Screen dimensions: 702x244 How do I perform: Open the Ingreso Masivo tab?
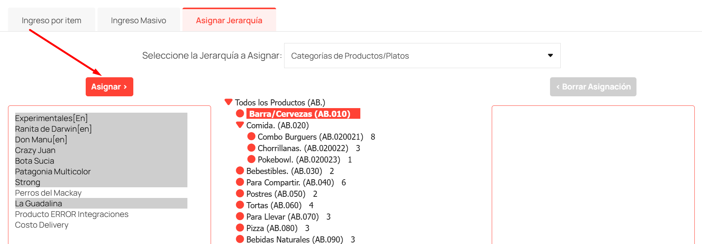pos(138,20)
